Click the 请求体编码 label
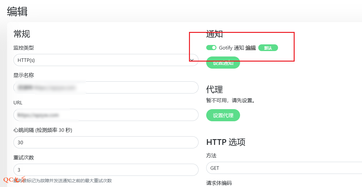Viewport: 362px width, 187px height. tap(219, 183)
